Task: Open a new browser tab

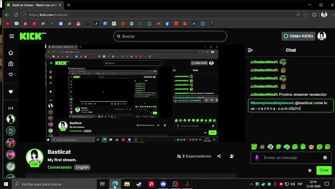Action: pyautogui.click(x=69, y=5)
